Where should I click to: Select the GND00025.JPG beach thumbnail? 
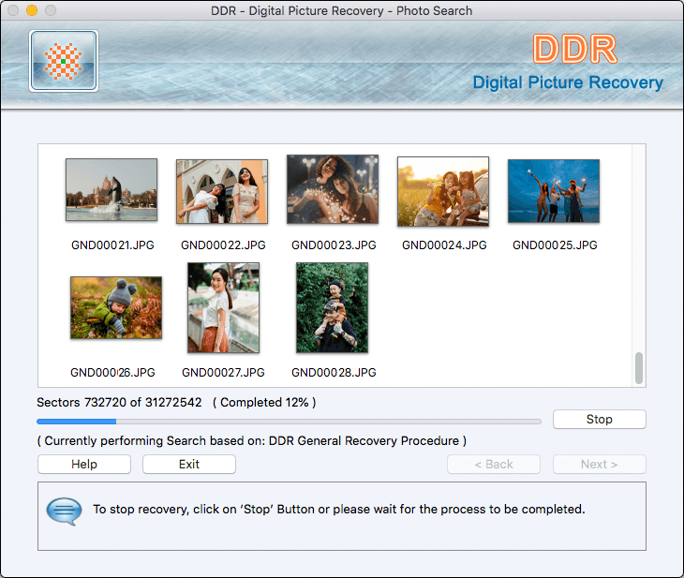(x=554, y=191)
